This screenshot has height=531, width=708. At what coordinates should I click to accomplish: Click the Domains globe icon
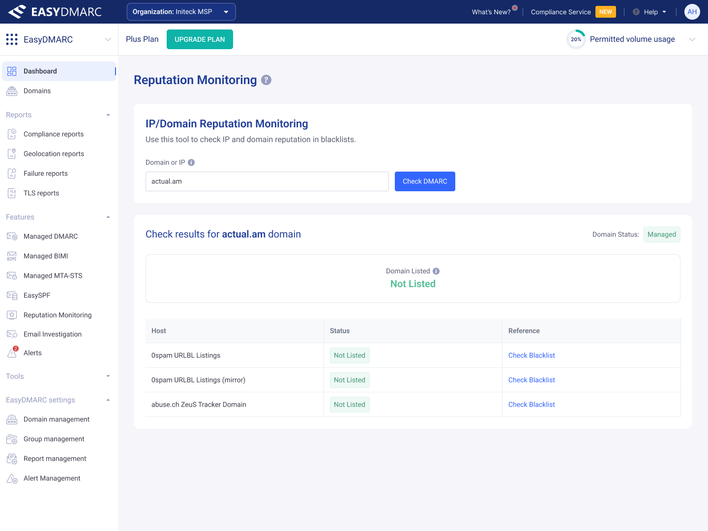(12, 91)
